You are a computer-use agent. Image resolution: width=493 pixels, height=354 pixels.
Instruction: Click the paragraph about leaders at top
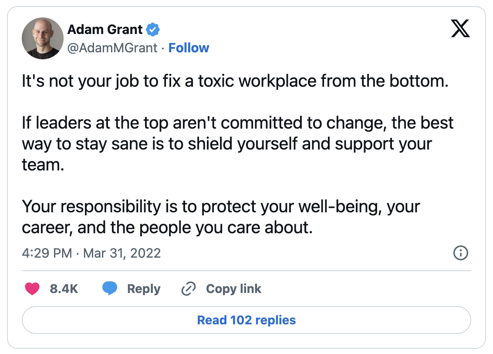[238, 144]
